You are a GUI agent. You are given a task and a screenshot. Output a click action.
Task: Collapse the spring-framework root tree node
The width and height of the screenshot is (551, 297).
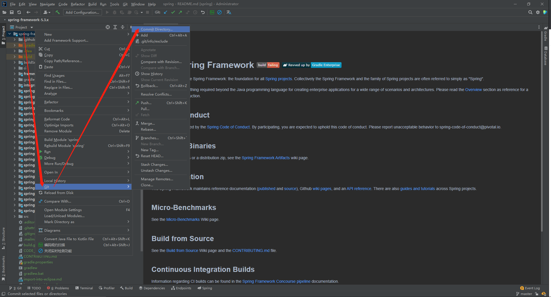(10, 34)
